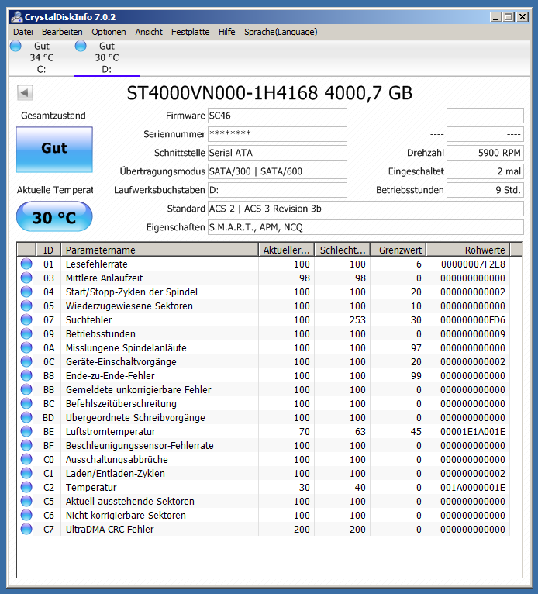The width and height of the screenshot is (538, 594).
Task: Click the Standard field with ACS-2
Action: (366, 209)
